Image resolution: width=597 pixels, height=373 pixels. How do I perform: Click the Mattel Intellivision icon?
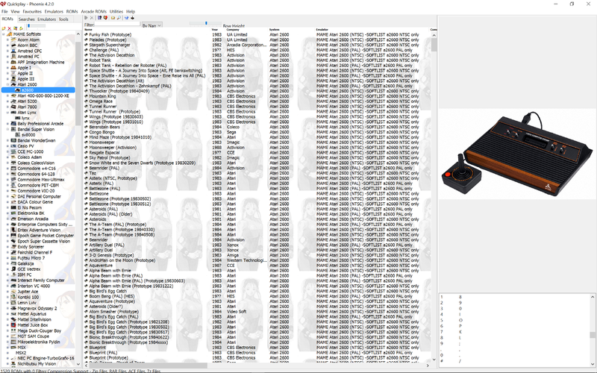[x=13, y=320]
